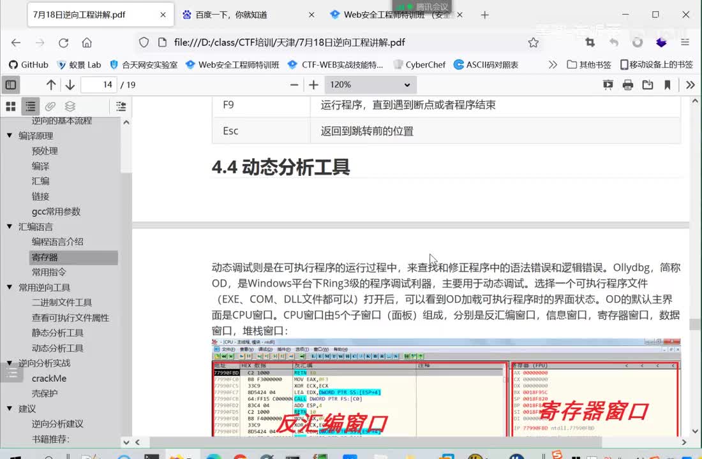
Task: Open 编程语言介绍 outline entry
Action: 57,242
